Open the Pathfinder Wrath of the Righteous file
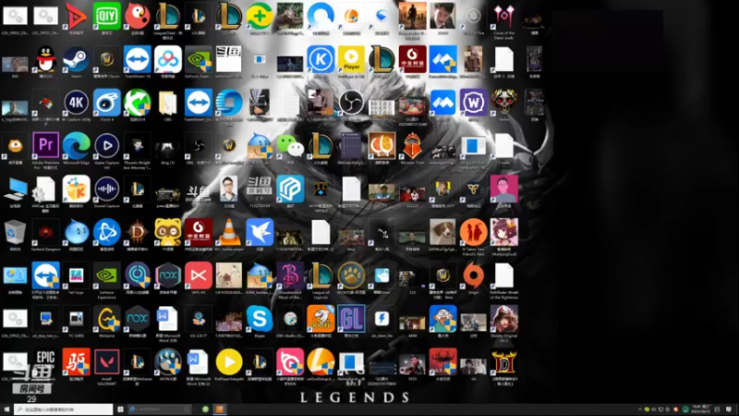739x416 pixels. pyautogui.click(x=503, y=275)
